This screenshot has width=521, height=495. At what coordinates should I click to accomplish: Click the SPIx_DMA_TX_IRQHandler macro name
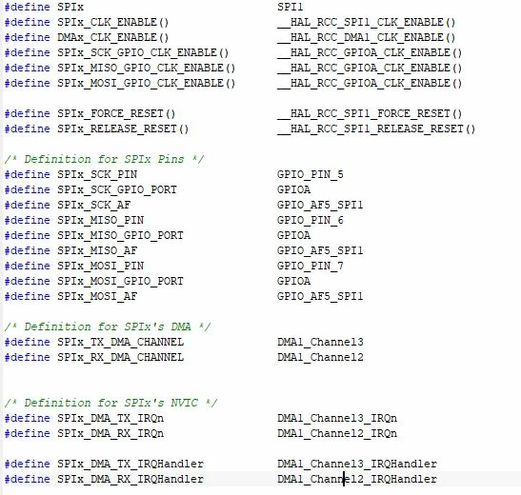(130, 465)
